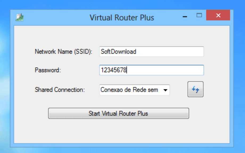245x153 pixels.
Task: Focus the Network Name (SSID) field
Action: pyautogui.click(x=152, y=51)
